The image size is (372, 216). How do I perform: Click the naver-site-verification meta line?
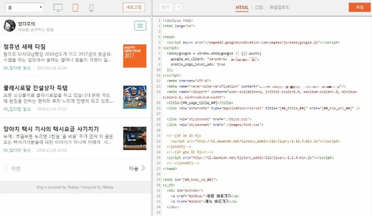click(x=256, y=86)
